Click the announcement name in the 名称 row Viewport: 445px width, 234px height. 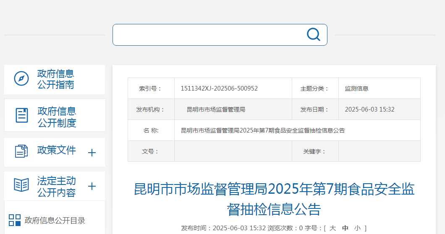[x=263, y=130]
